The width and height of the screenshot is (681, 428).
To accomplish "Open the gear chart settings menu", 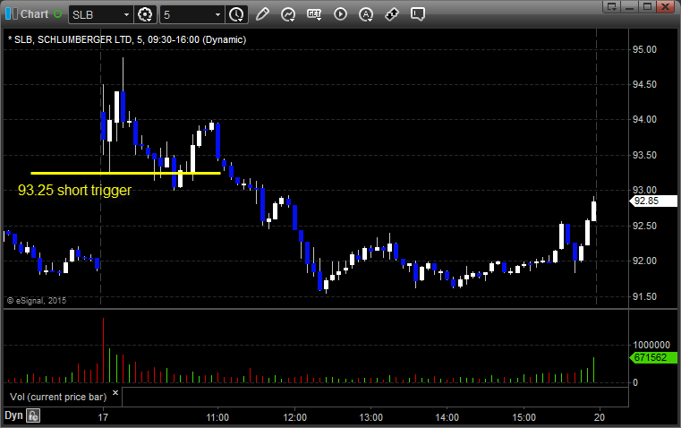I will tap(145, 14).
